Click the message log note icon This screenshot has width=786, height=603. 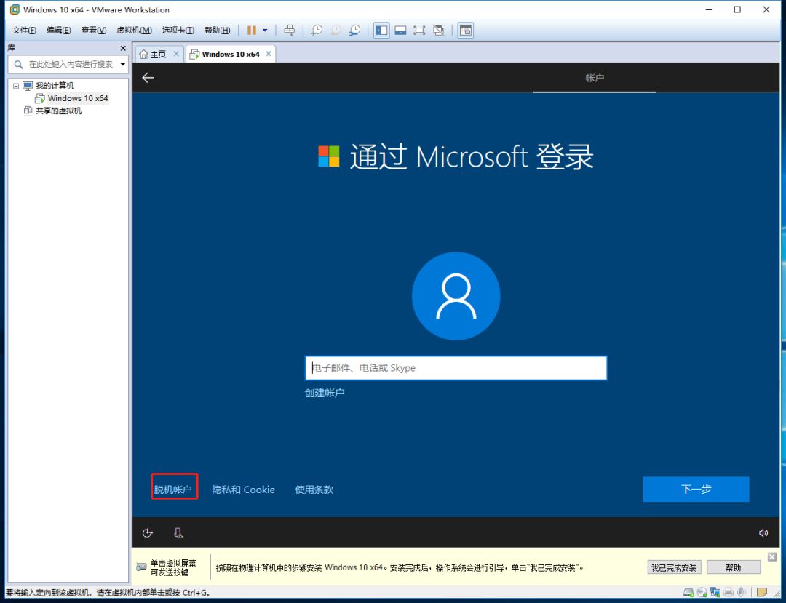761,593
